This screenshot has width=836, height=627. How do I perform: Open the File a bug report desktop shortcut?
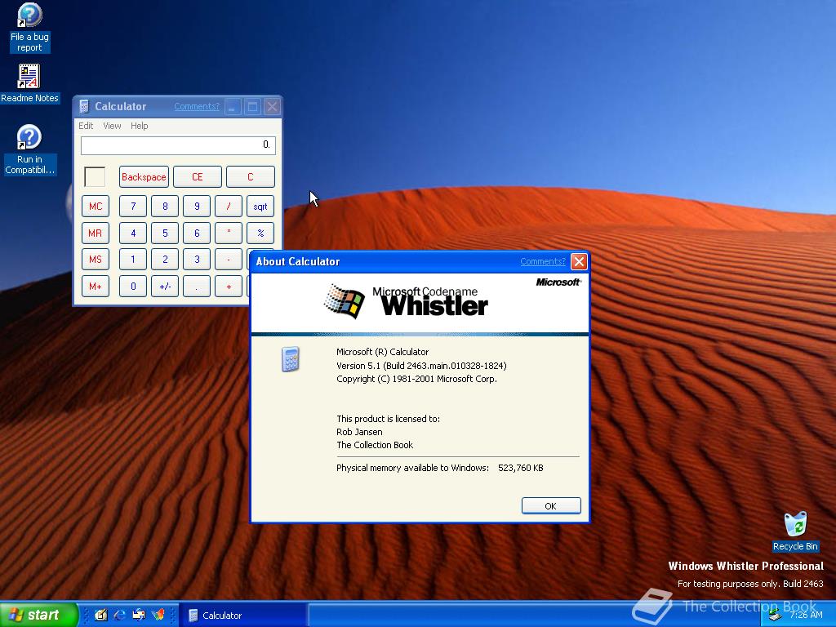(x=29, y=28)
